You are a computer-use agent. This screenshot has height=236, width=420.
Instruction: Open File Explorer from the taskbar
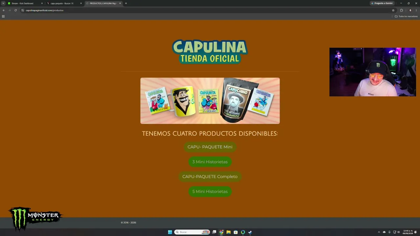(x=228, y=232)
